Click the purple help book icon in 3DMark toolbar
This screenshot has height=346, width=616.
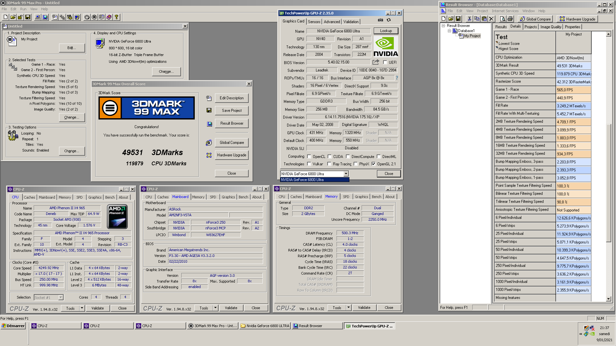tap(109, 17)
